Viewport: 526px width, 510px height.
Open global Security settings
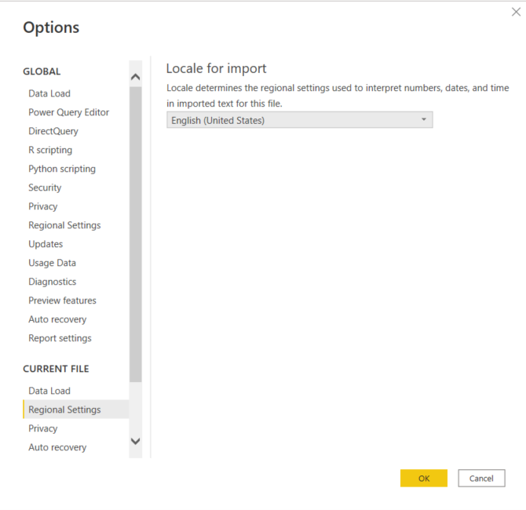coord(45,188)
